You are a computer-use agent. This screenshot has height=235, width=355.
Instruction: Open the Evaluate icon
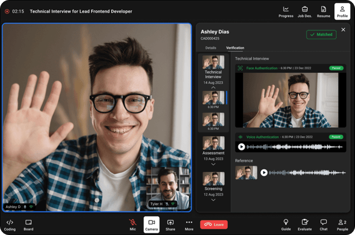pyautogui.click(x=305, y=222)
